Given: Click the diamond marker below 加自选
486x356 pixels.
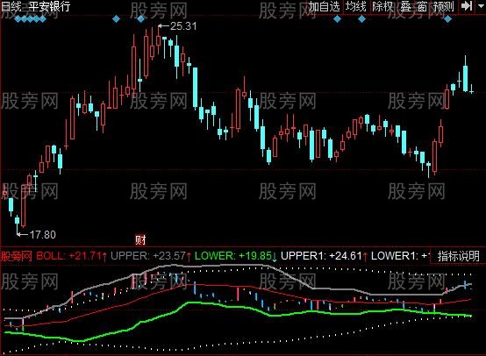Looking at the screenshot, I should [337, 19].
